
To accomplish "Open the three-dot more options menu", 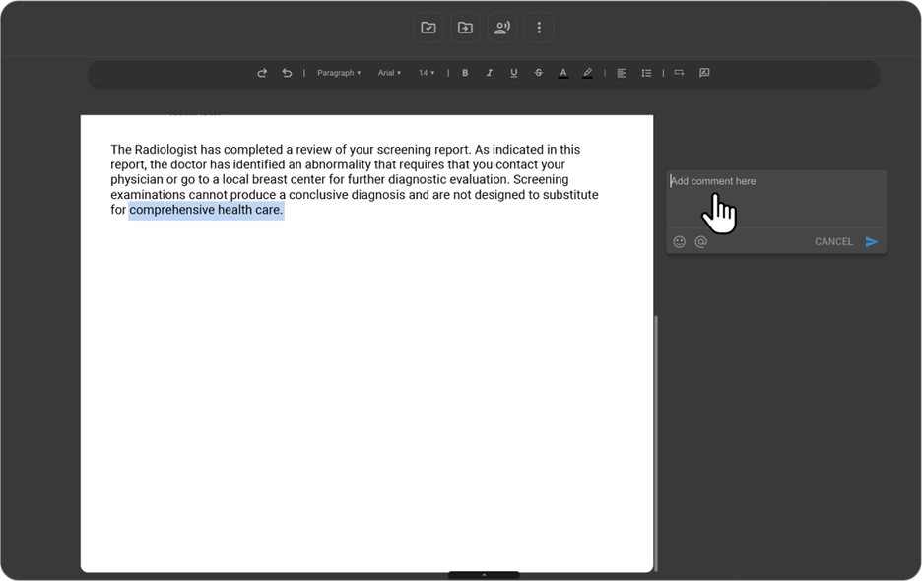I will click(539, 28).
